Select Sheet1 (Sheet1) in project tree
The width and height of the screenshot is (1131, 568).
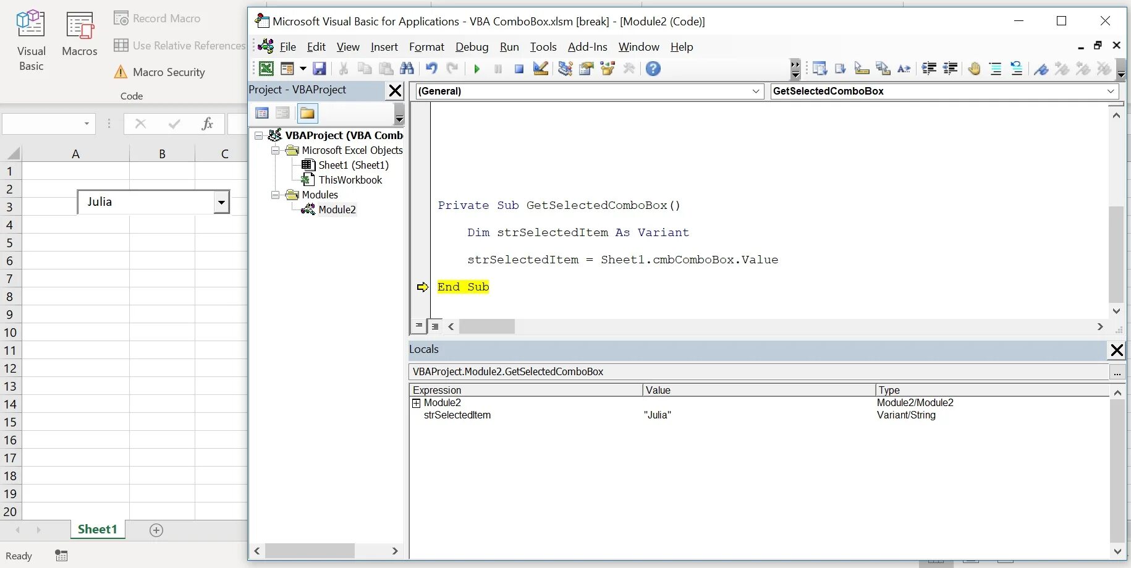pyautogui.click(x=353, y=165)
